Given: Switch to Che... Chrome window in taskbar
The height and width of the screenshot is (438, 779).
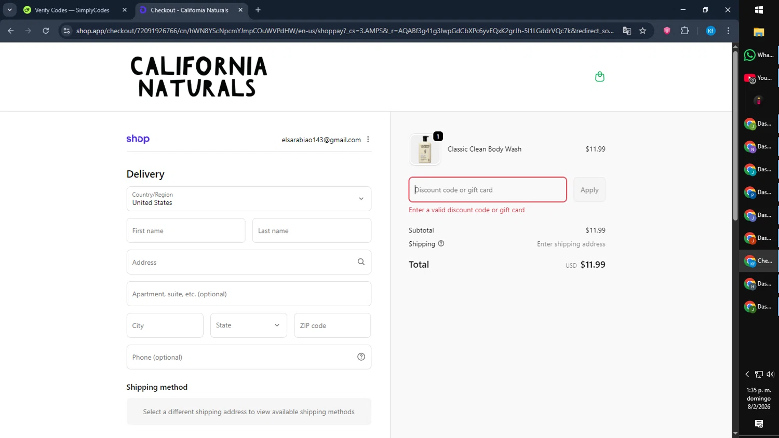Looking at the screenshot, I should pyautogui.click(x=759, y=261).
